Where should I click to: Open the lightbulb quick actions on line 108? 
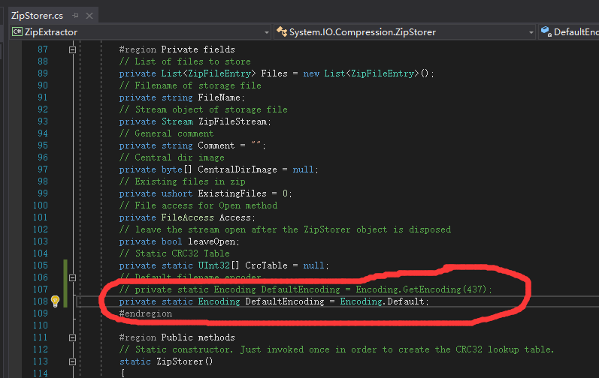56,301
